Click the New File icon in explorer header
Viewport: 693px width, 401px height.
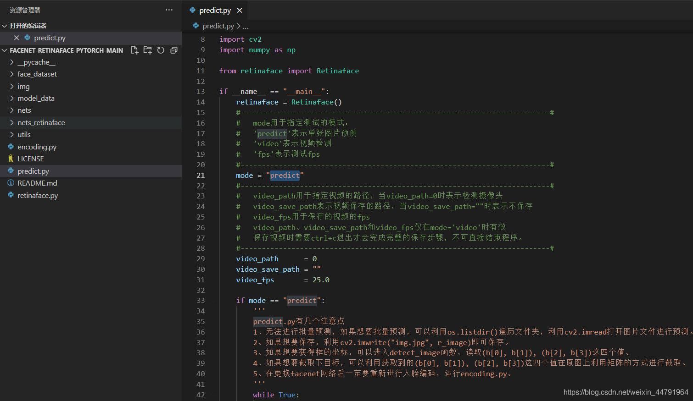[134, 50]
